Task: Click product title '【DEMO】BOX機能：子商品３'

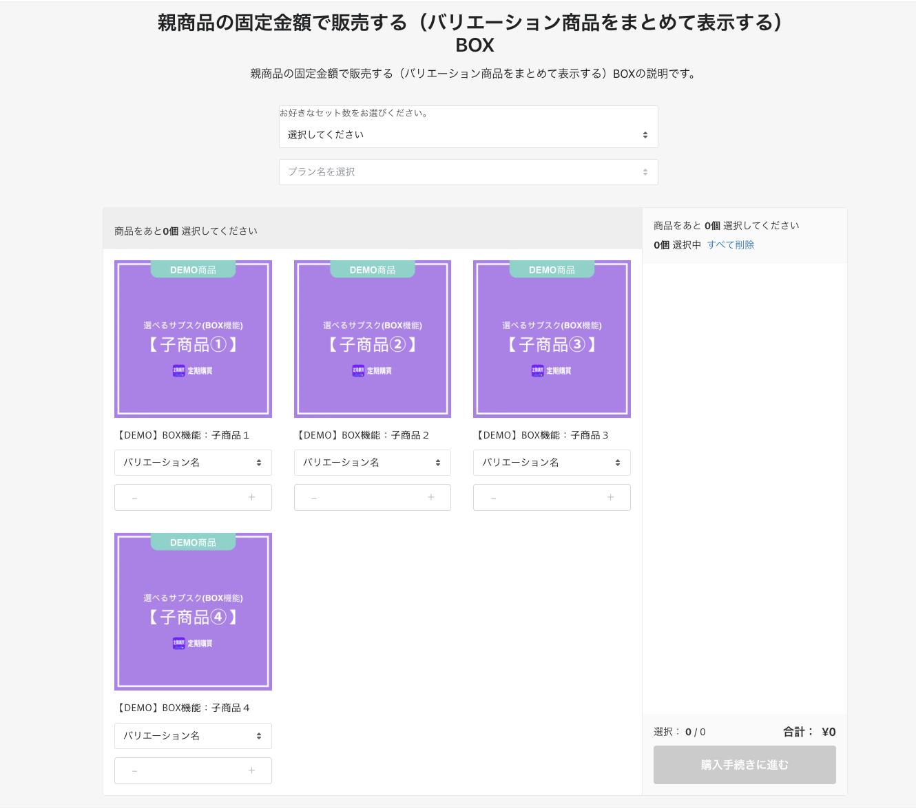Action: 541,435
